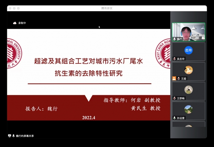214x147 pixels.
Task: Click the screen share icon at bottom left
Action: (10, 136)
